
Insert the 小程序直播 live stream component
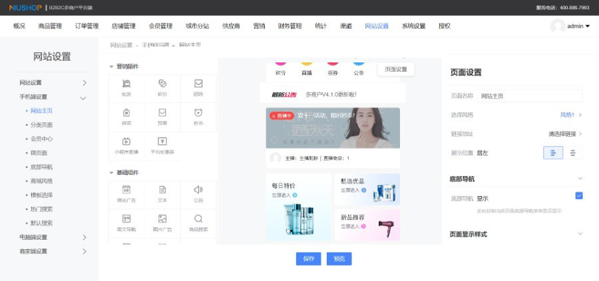tap(126, 144)
